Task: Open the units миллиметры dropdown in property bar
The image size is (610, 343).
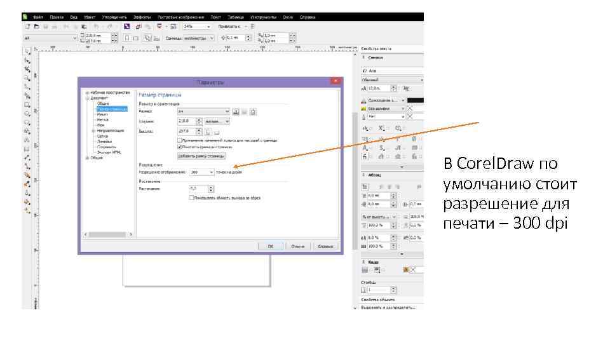Action: 199,38
